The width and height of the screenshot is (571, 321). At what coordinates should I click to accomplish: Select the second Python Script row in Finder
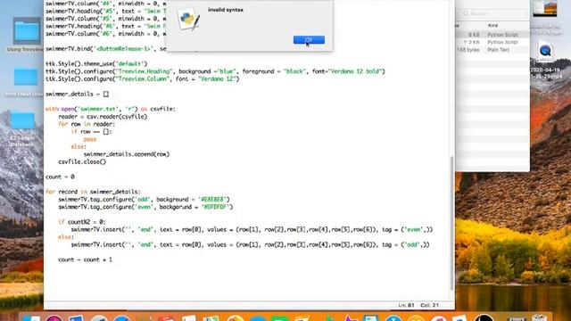(492, 42)
